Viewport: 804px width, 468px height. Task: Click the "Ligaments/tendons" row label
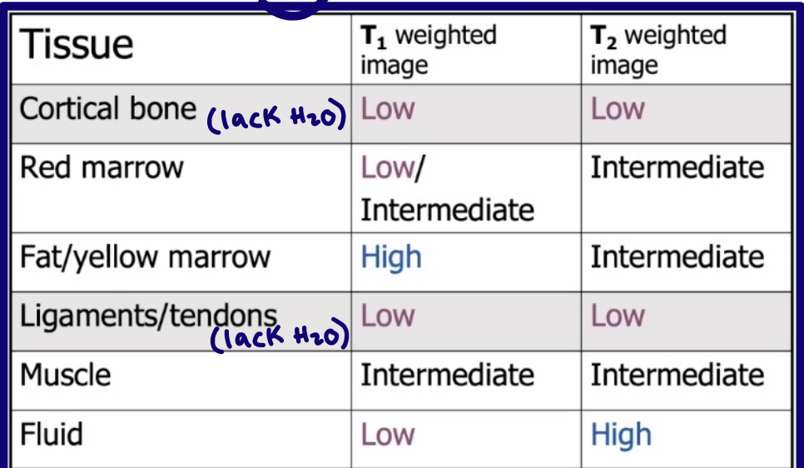point(148,315)
